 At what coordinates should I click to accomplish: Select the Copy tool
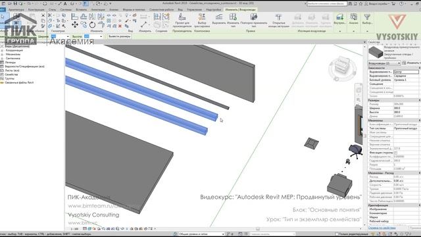pos(84,25)
